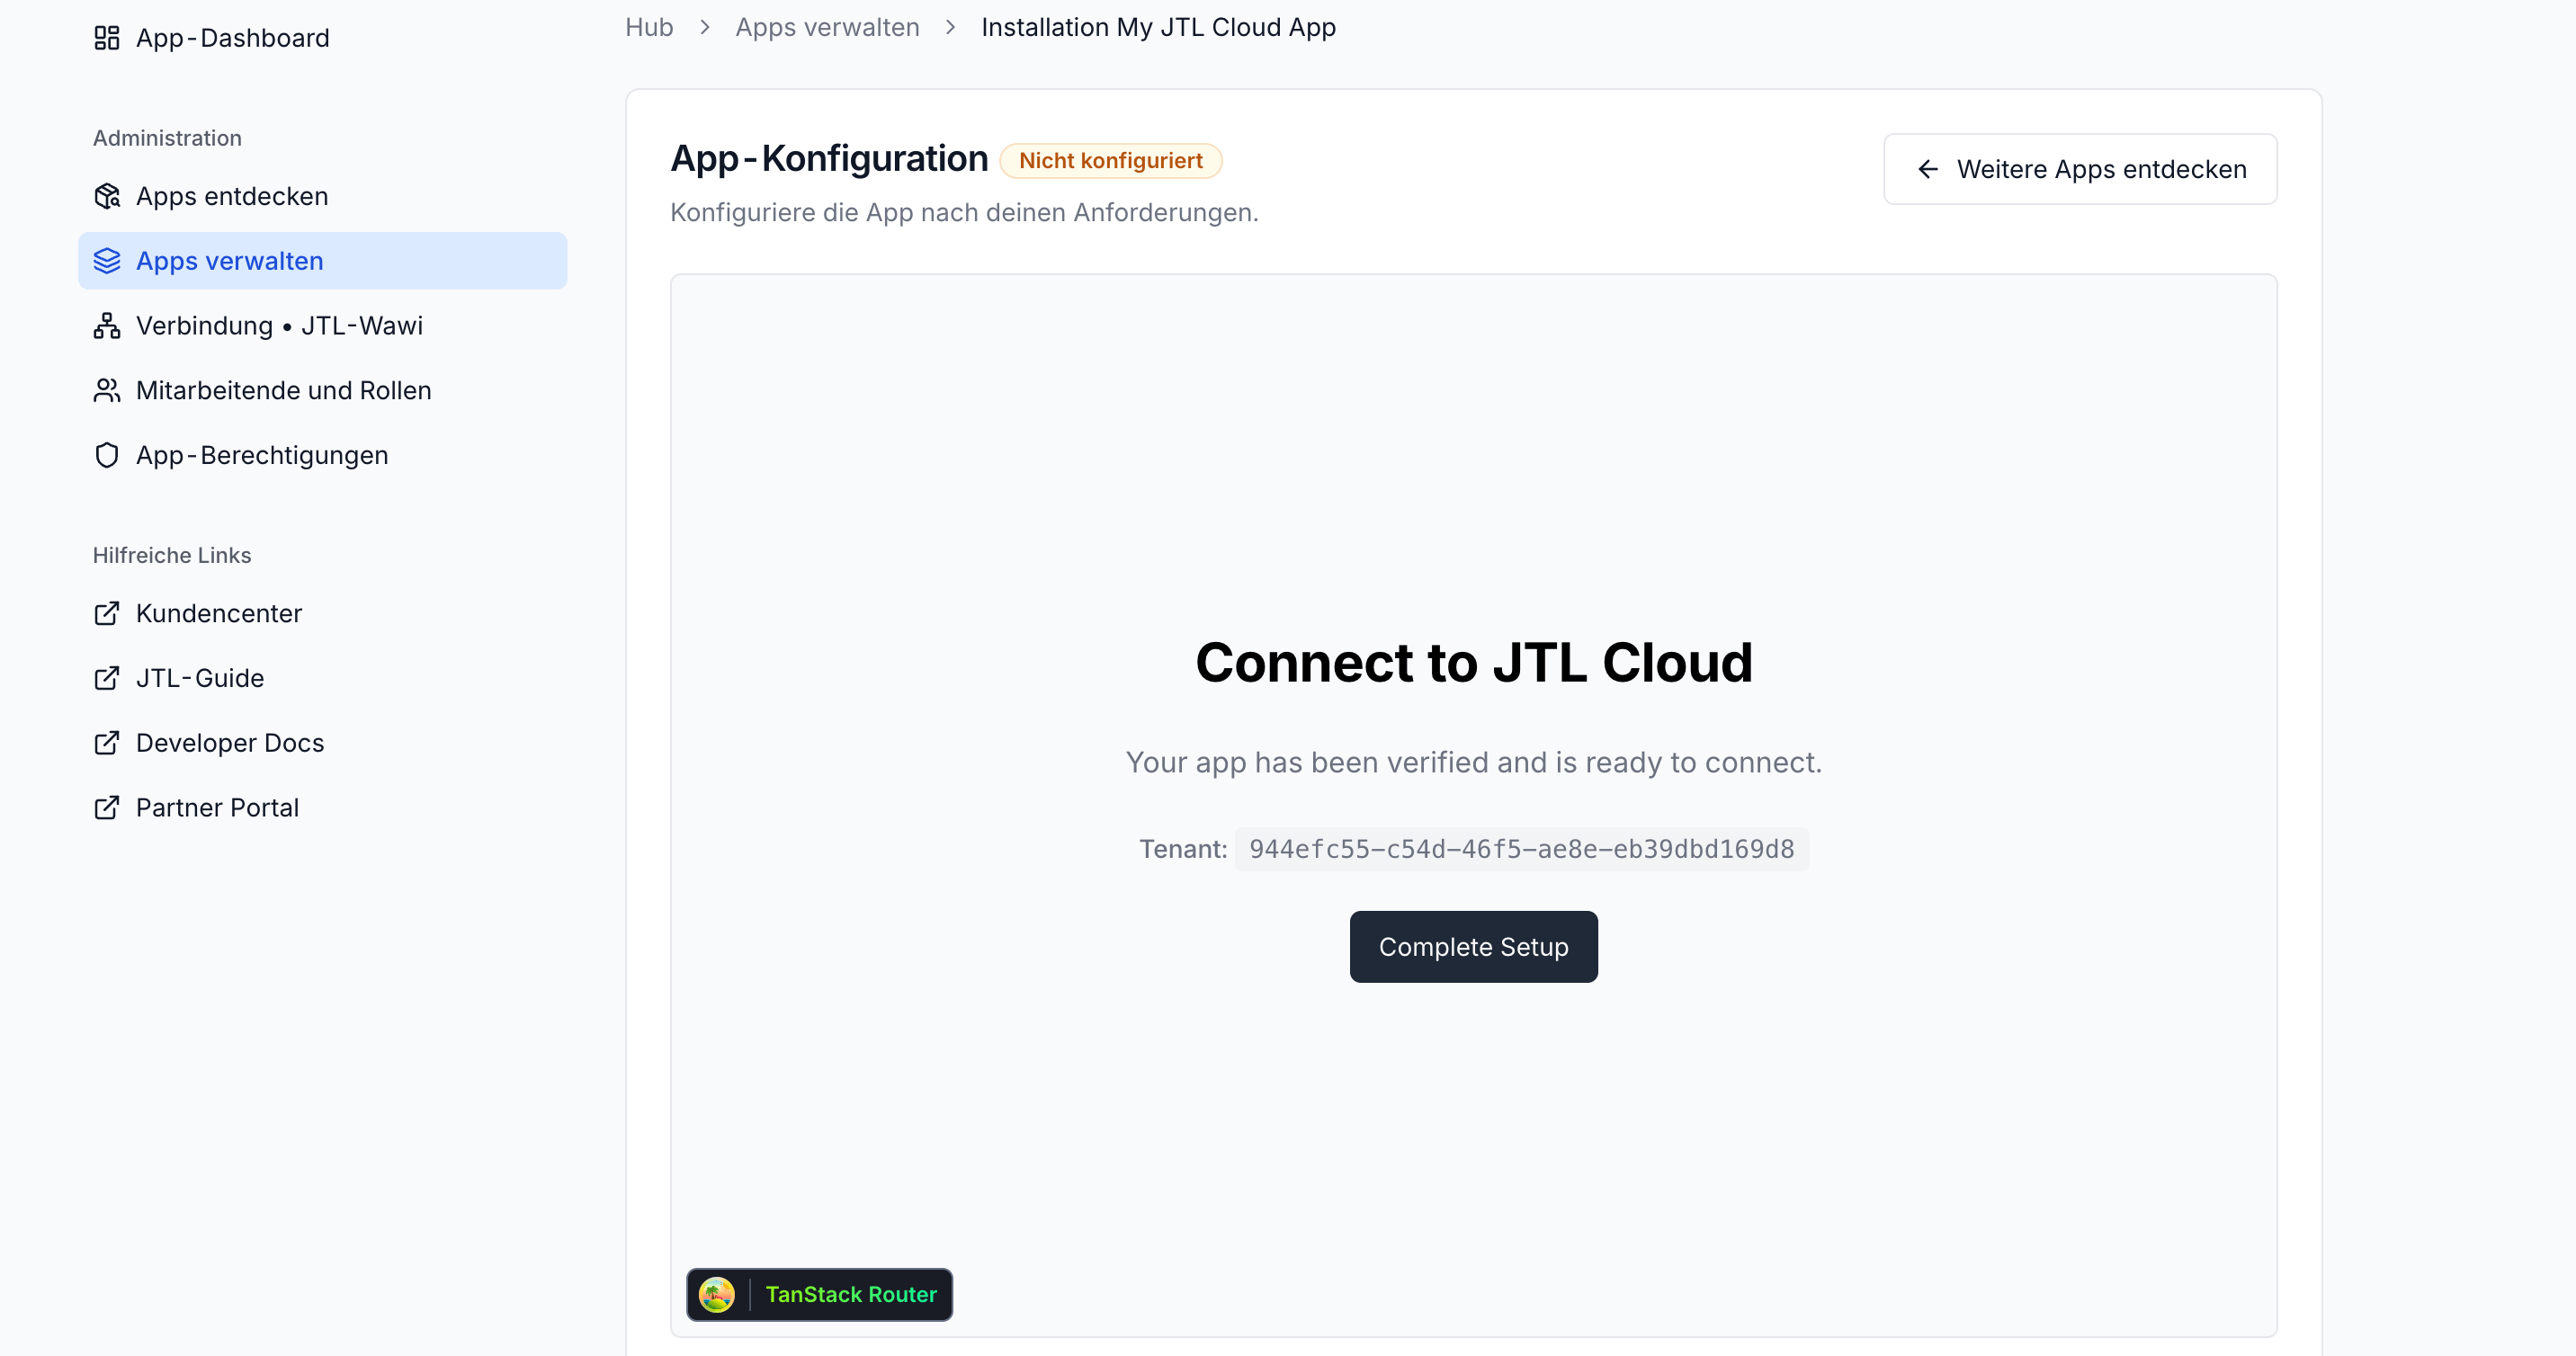Screen dimensions: 2576x1356
Task: Click the Connect to JTL Cloud heading
Action: click(1473, 663)
